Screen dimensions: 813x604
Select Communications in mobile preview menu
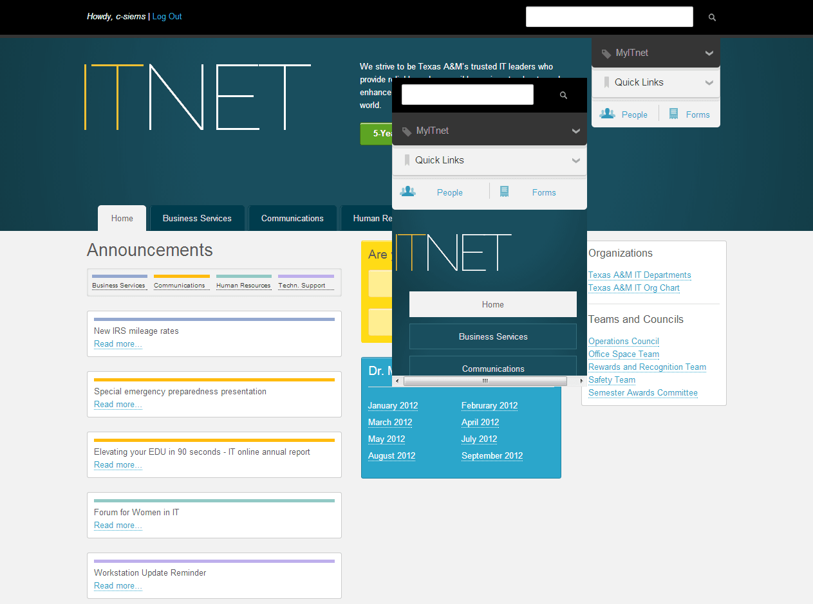[x=493, y=366]
